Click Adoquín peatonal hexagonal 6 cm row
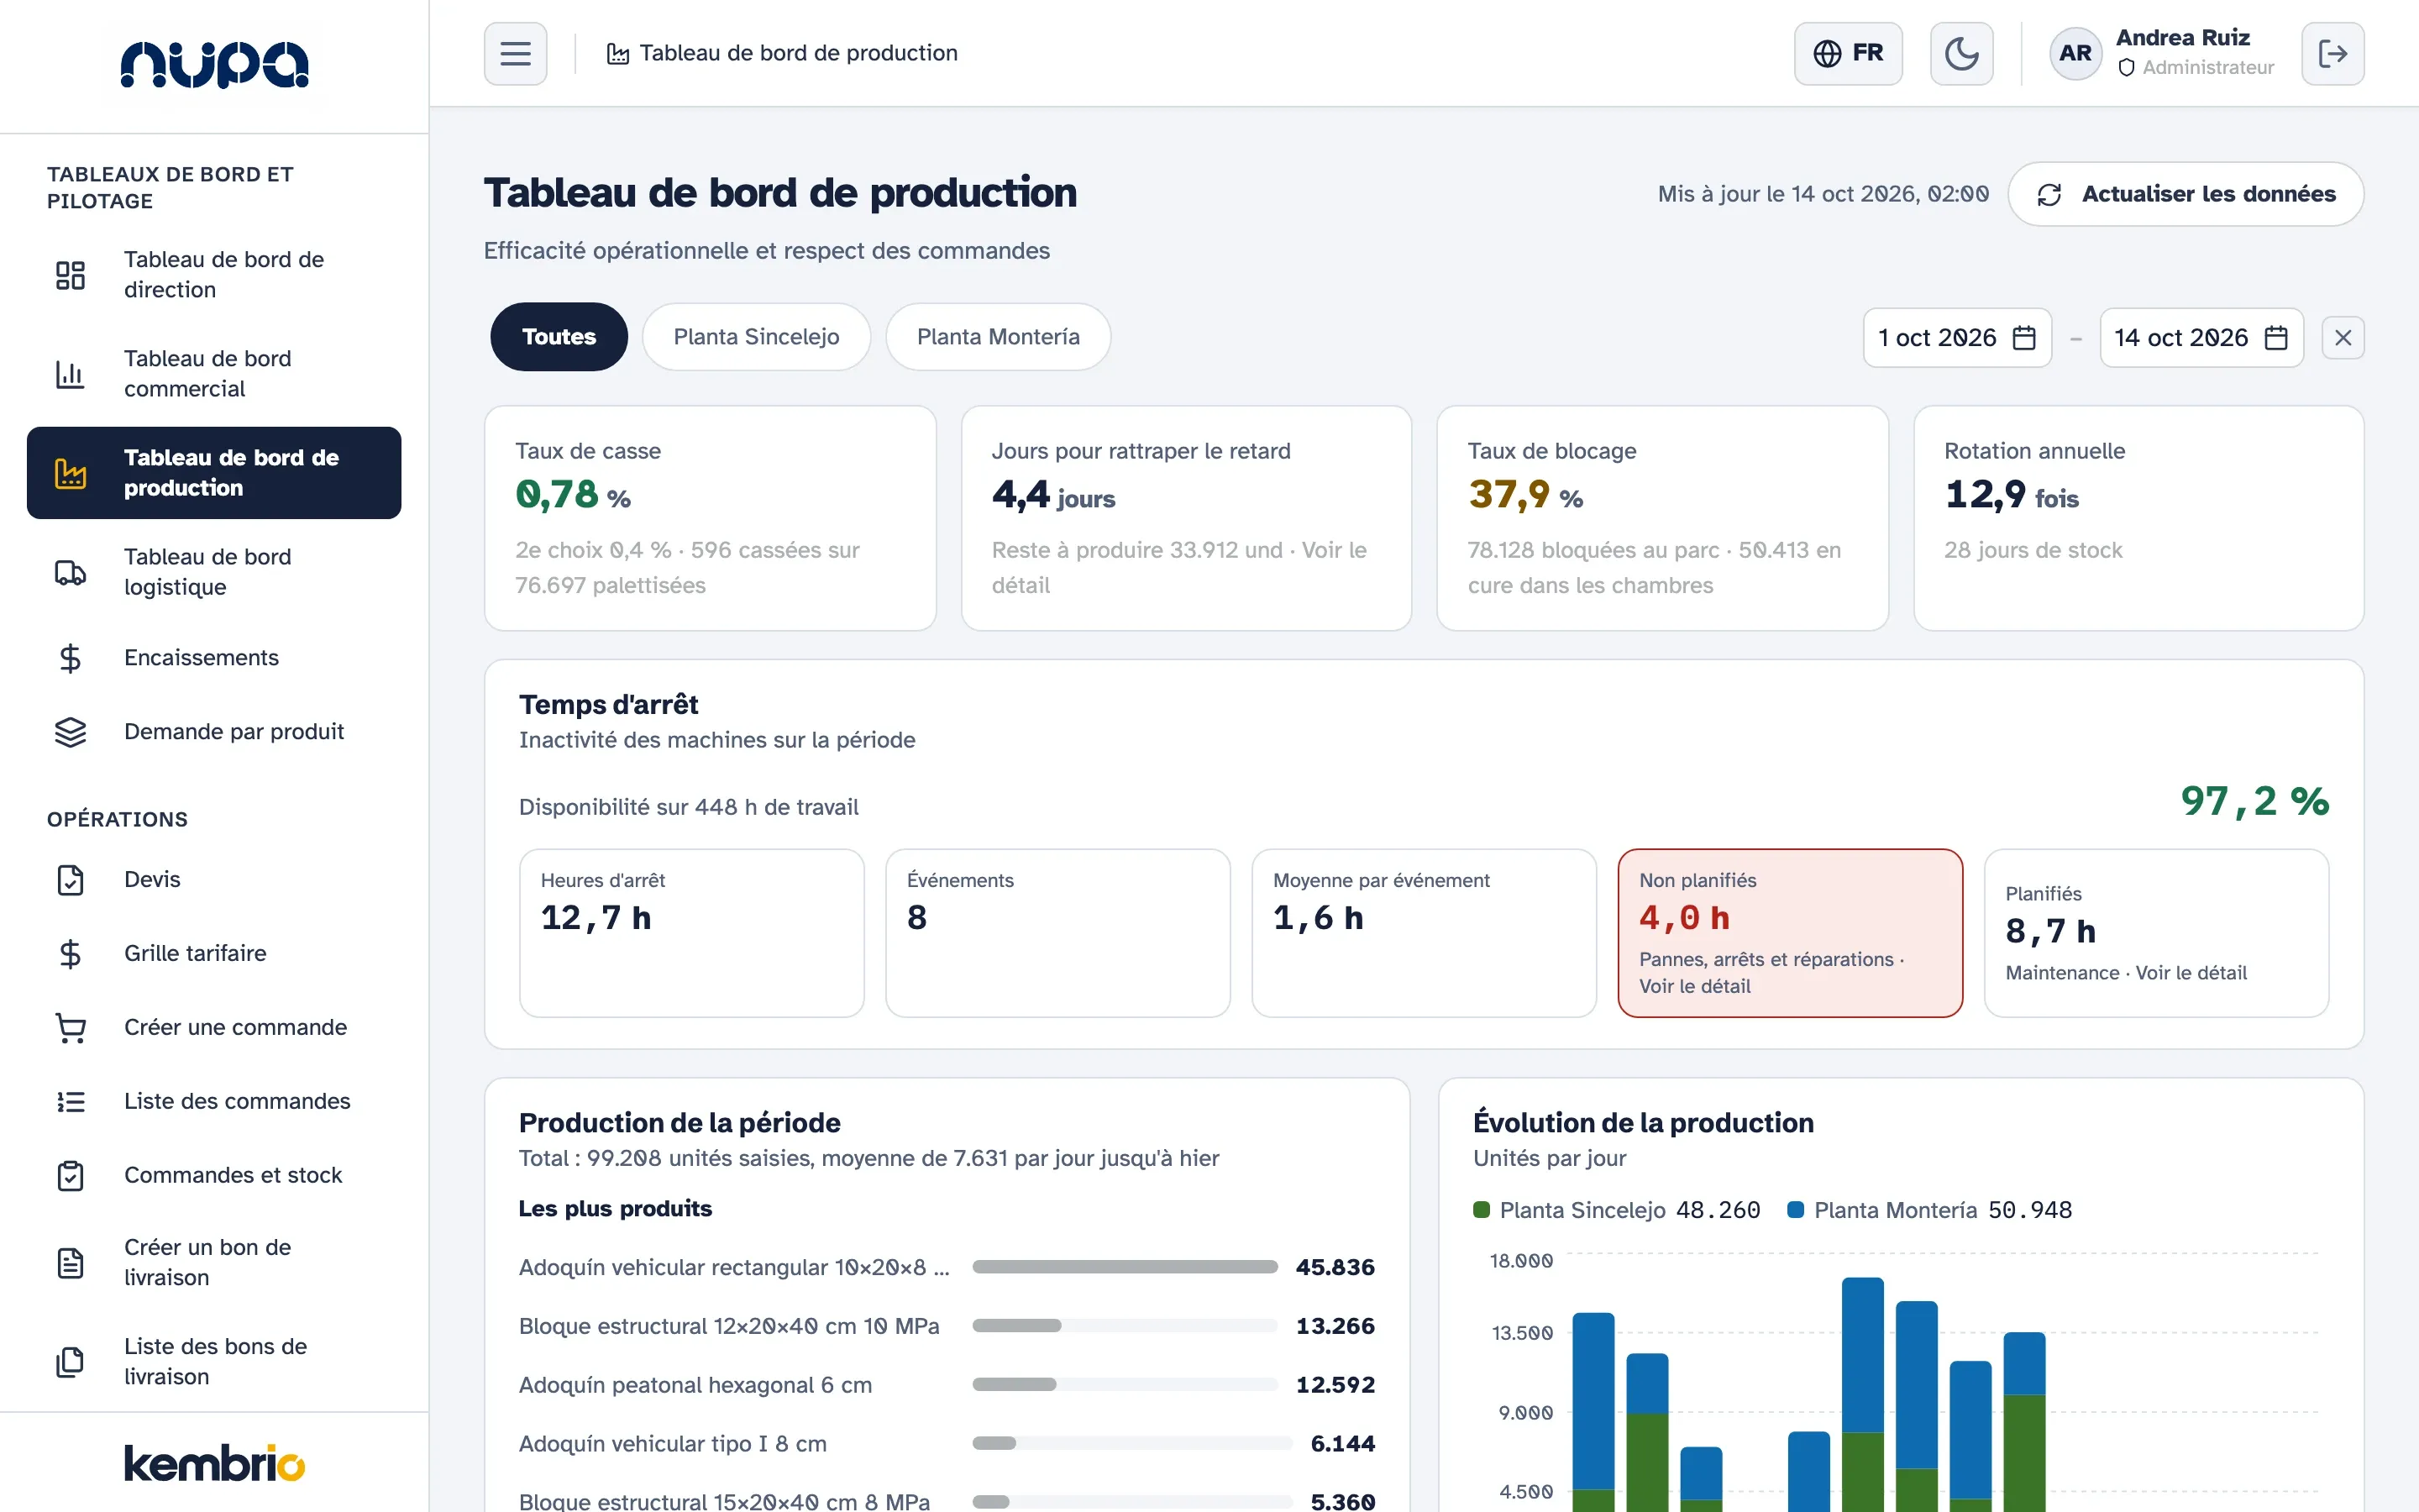2419x1512 pixels. pyautogui.click(x=947, y=1385)
